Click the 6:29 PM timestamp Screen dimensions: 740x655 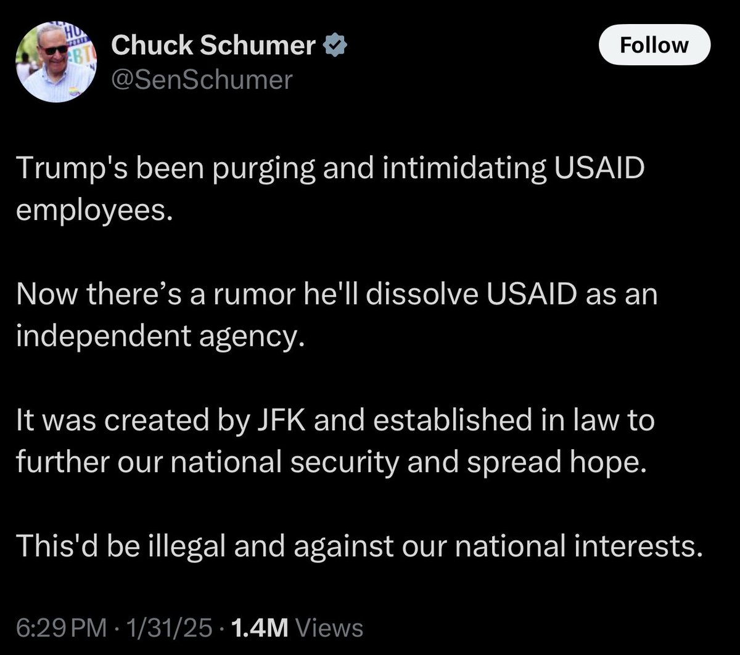point(53,629)
